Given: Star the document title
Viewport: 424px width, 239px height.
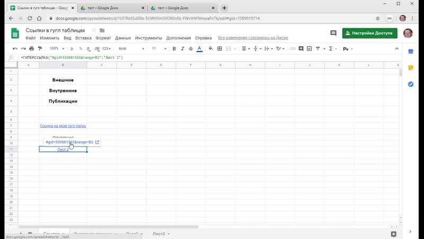Looking at the screenshot, I should tap(94, 30).
